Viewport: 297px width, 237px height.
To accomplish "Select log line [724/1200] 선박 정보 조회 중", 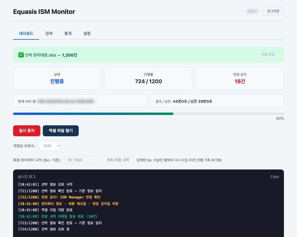I will pyautogui.click(x=44, y=229).
